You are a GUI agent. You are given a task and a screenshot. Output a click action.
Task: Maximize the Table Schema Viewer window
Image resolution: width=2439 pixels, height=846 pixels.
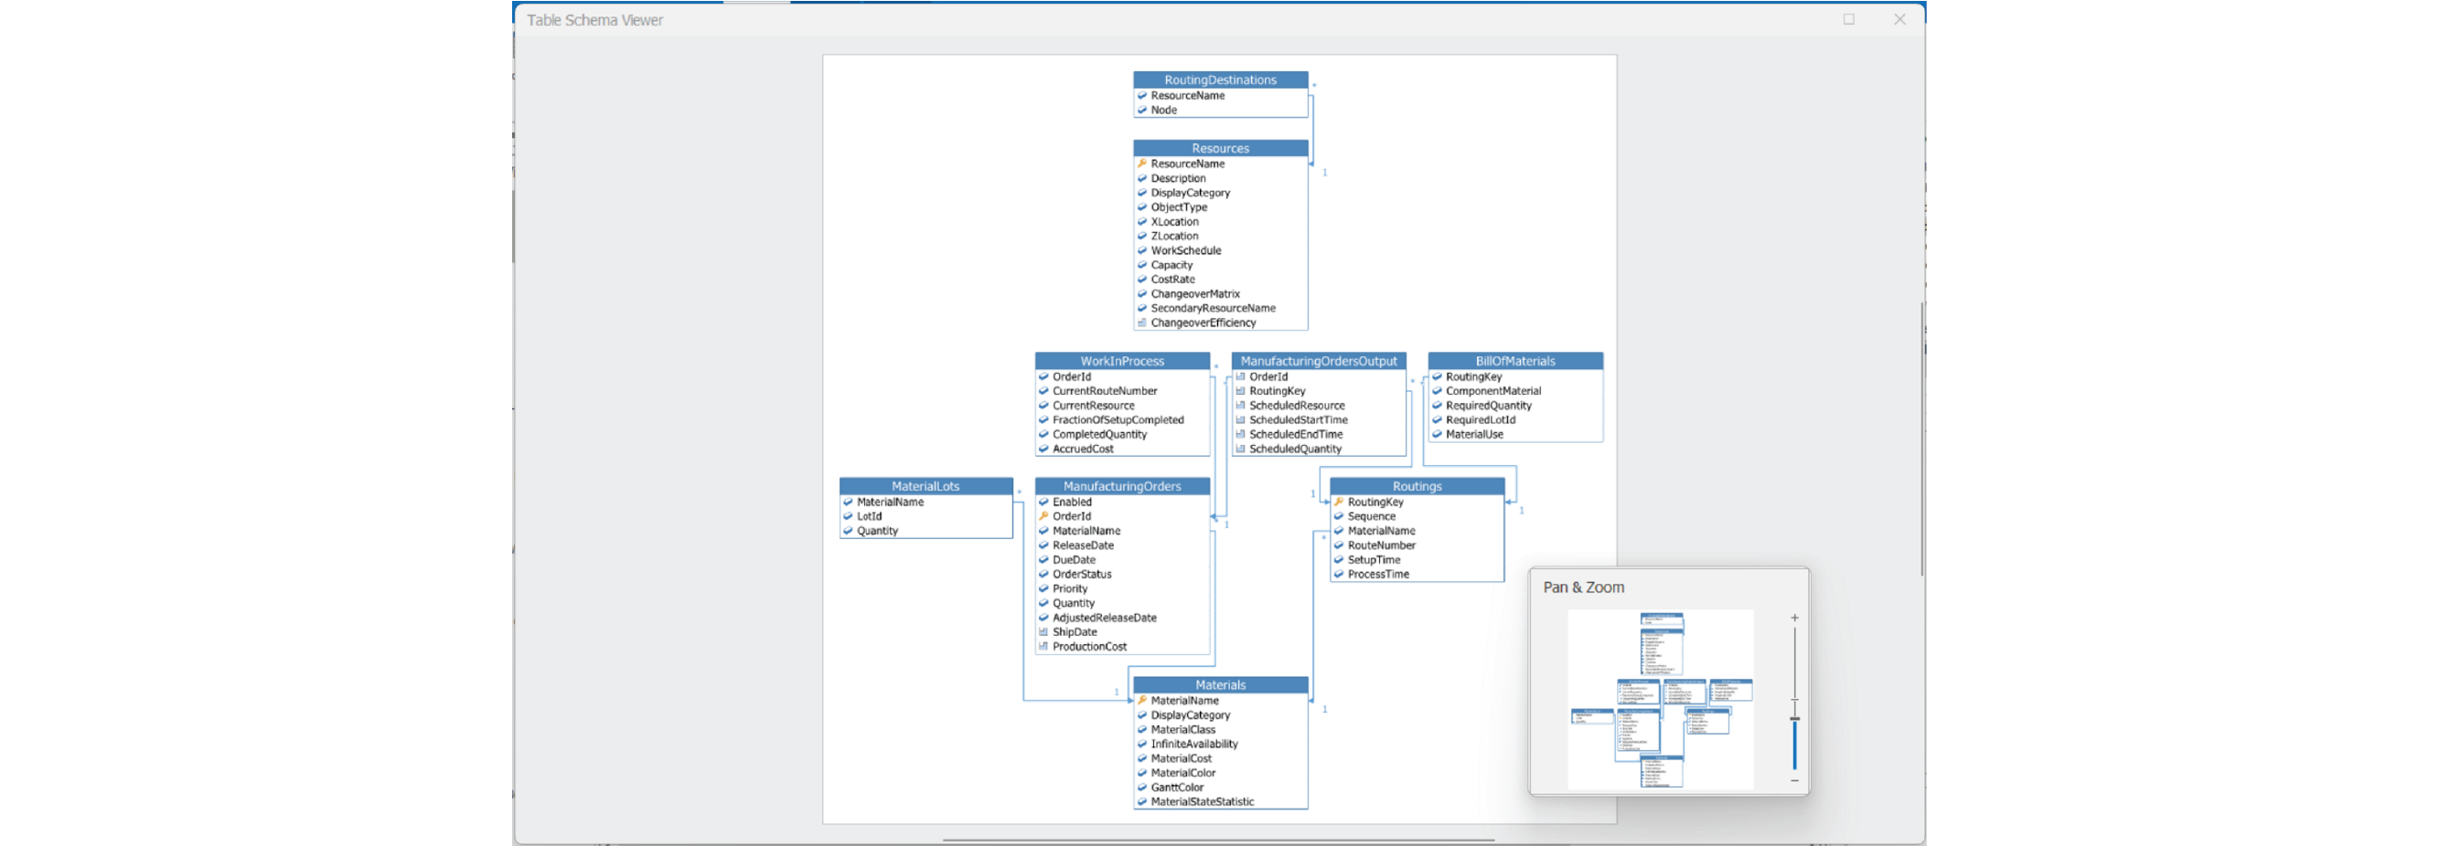(1848, 20)
